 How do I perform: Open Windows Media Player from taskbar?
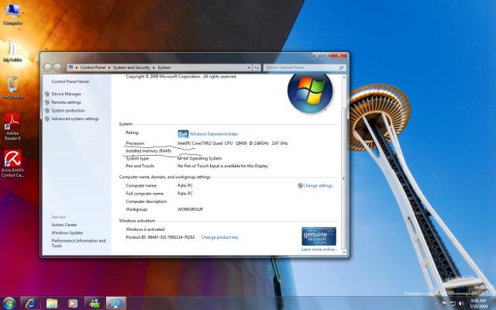(73, 303)
